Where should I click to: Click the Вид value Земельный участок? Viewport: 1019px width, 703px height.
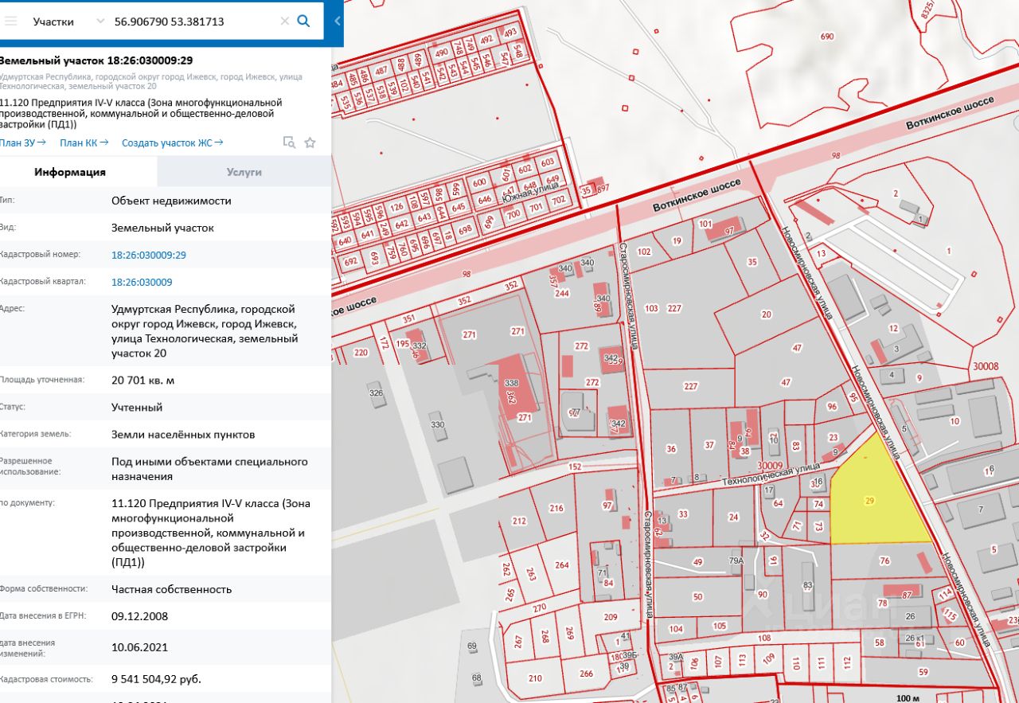[162, 228]
